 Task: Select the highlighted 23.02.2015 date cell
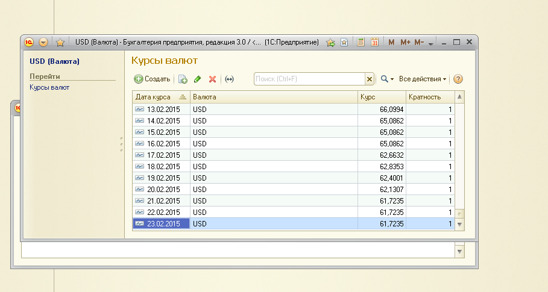click(x=161, y=223)
